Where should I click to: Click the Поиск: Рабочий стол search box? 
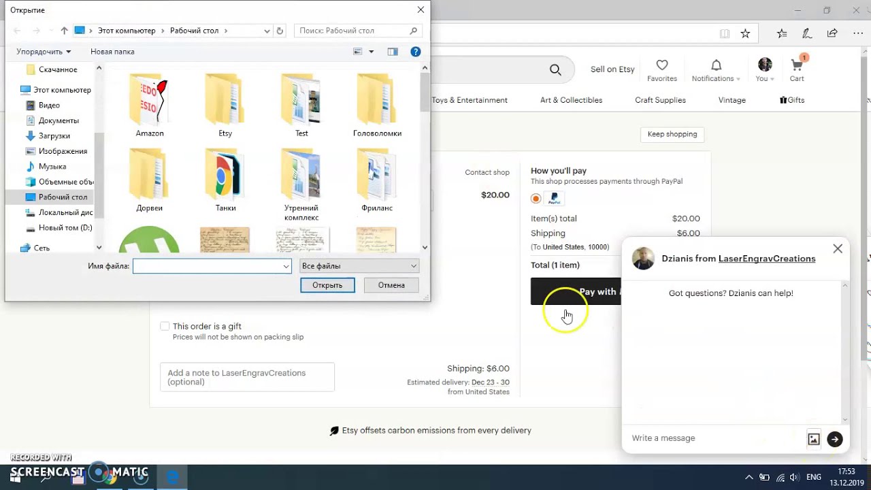358,31
